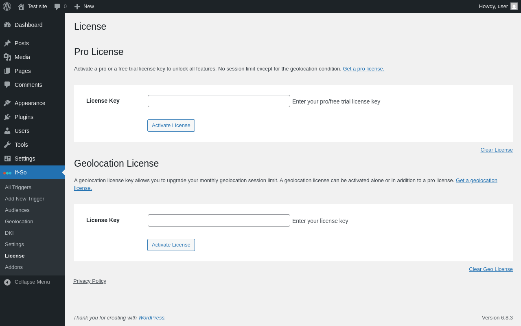Open the comments bubble icon in admin bar
The width and height of the screenshot is (521, 326).
click(57, 7)
